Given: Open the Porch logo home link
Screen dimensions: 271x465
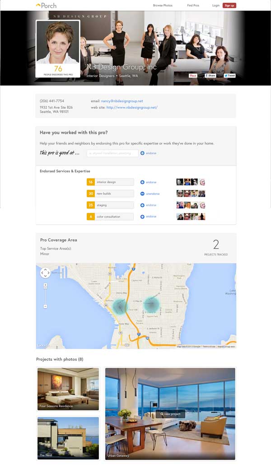Looking at the screenshot, I should pos(46,5).
